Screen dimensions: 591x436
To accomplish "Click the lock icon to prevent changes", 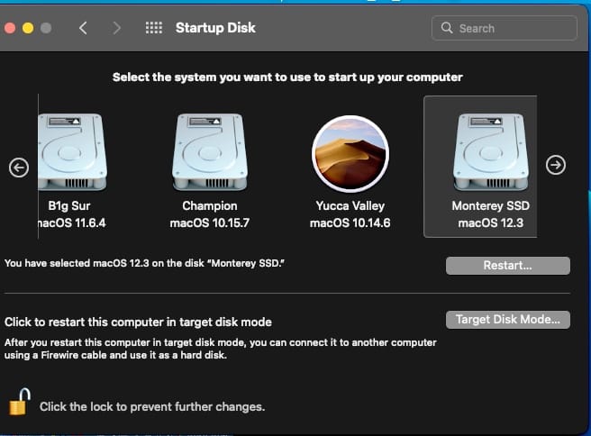I will coord(19,402).
